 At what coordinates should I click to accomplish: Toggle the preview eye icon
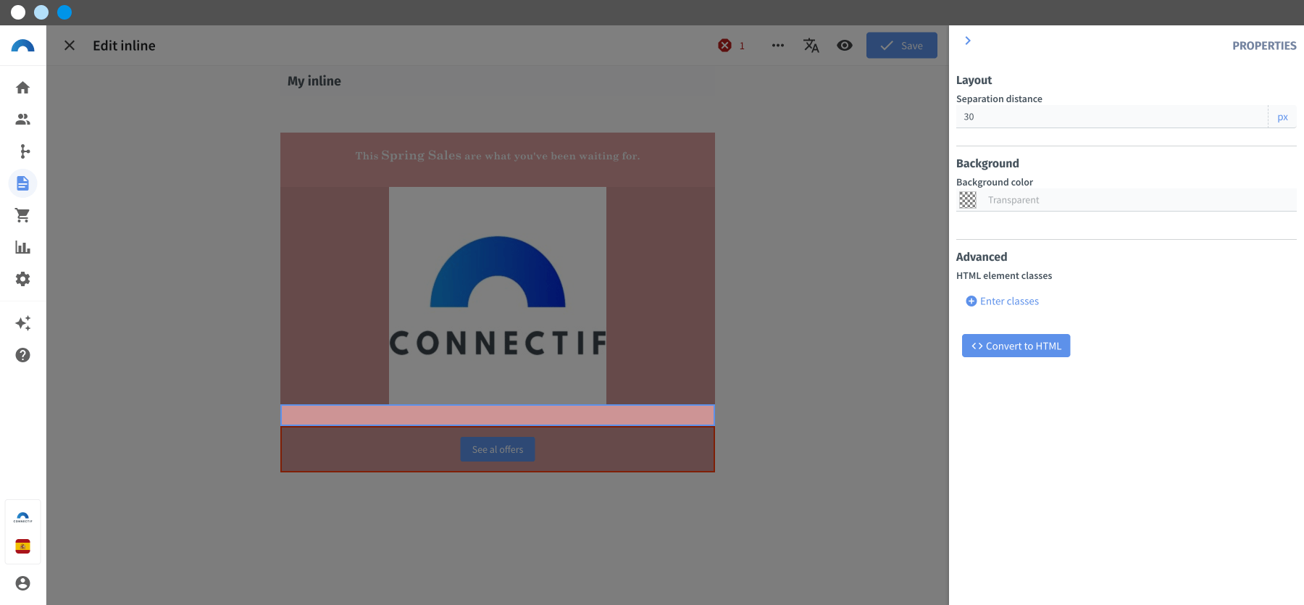pos(845,46)
